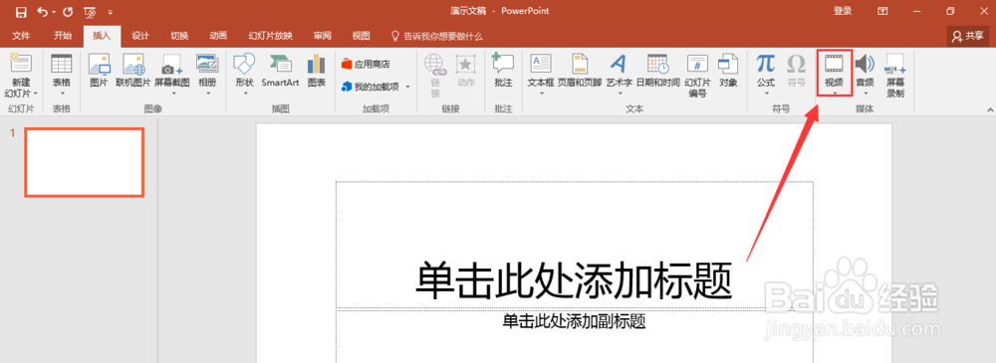The width and height of the screenshot is (996, 363).
Task: Insert a 批注 (Comment)
Action: click(503, 71)
